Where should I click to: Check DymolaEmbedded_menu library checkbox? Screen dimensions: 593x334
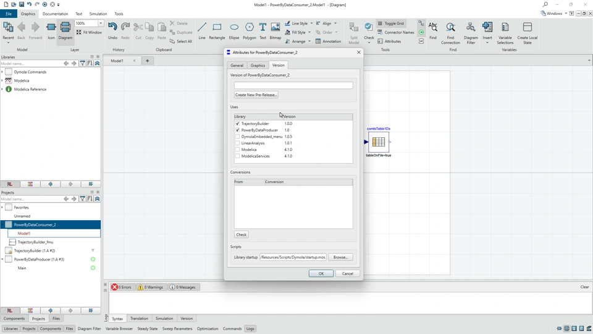coord(237,136)
